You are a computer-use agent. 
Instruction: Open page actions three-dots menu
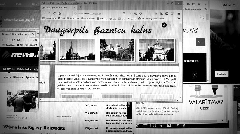(131, 14)
